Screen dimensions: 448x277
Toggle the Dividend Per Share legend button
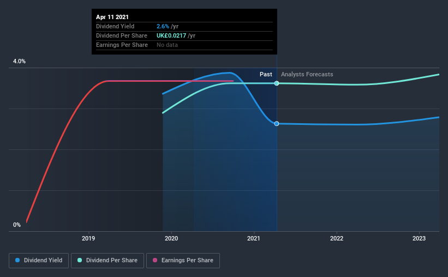pyautogui.click(x=107, y=261)
